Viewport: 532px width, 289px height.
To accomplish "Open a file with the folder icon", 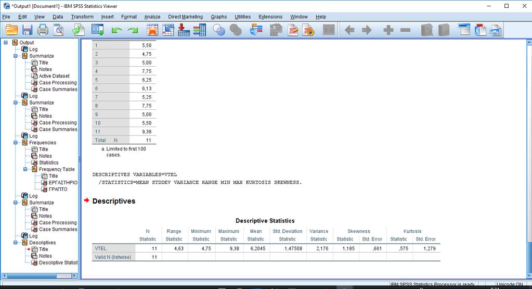I will pyautogui.click(x=11, y=30).
